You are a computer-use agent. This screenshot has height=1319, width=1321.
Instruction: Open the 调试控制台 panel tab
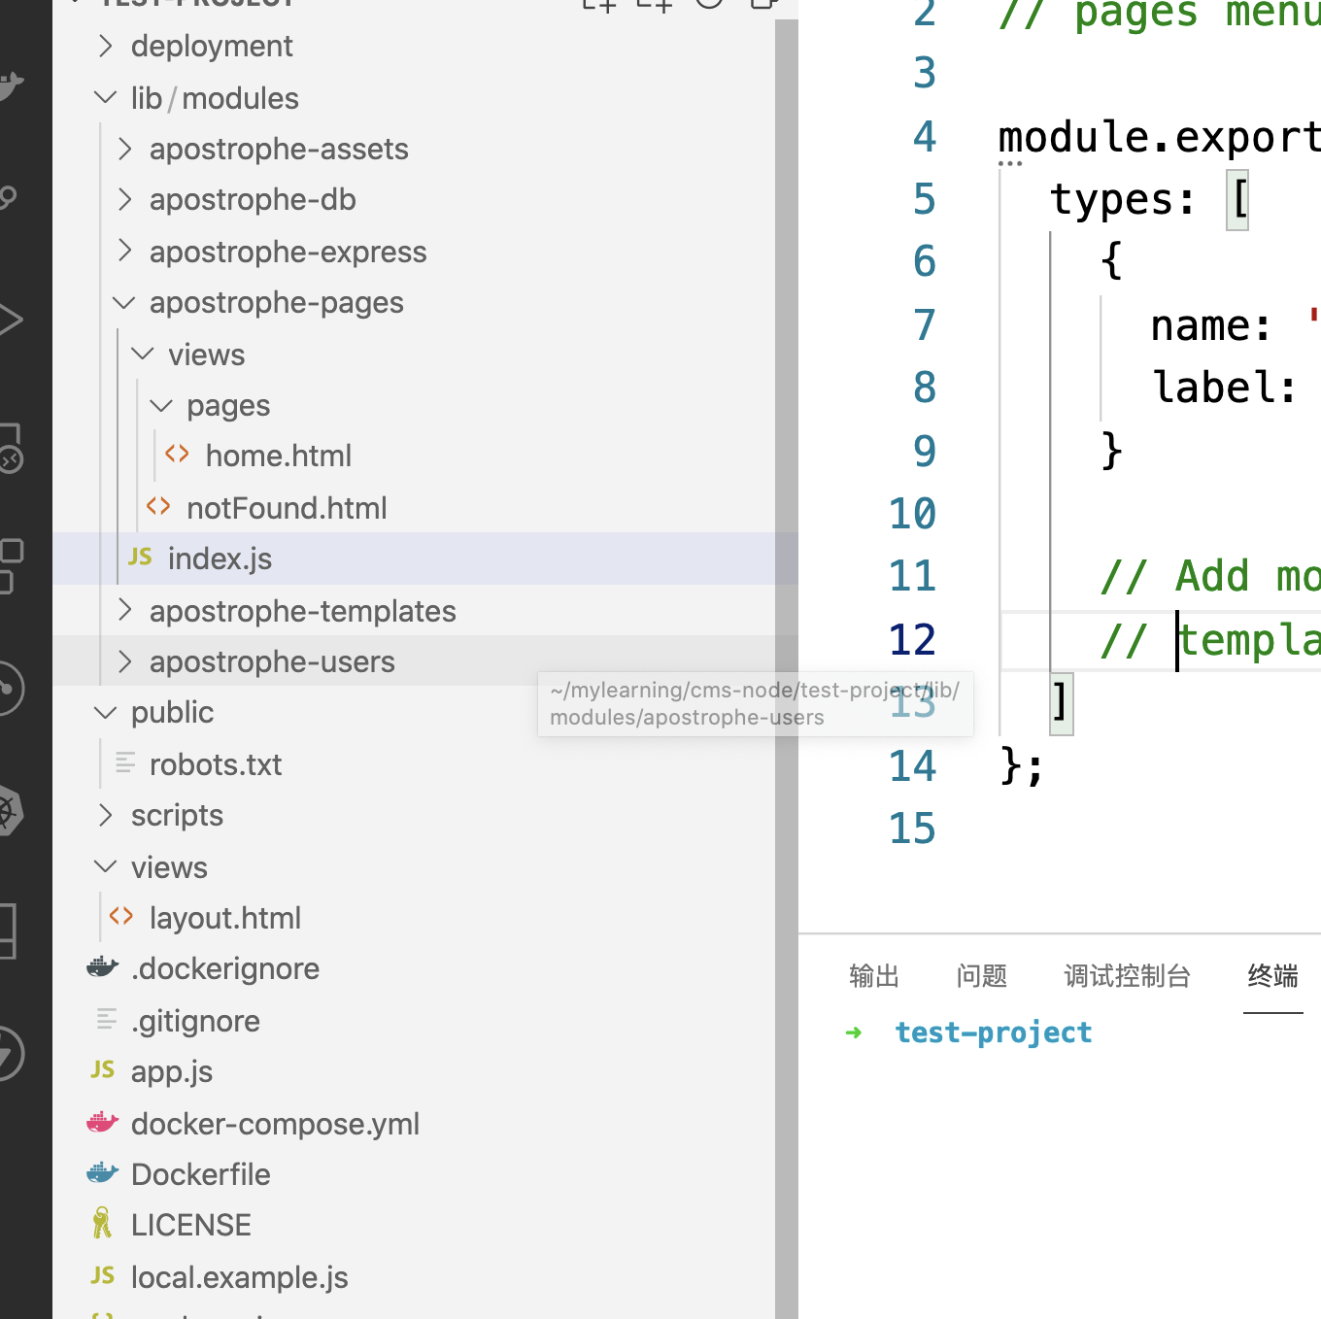pos(1127,976)
